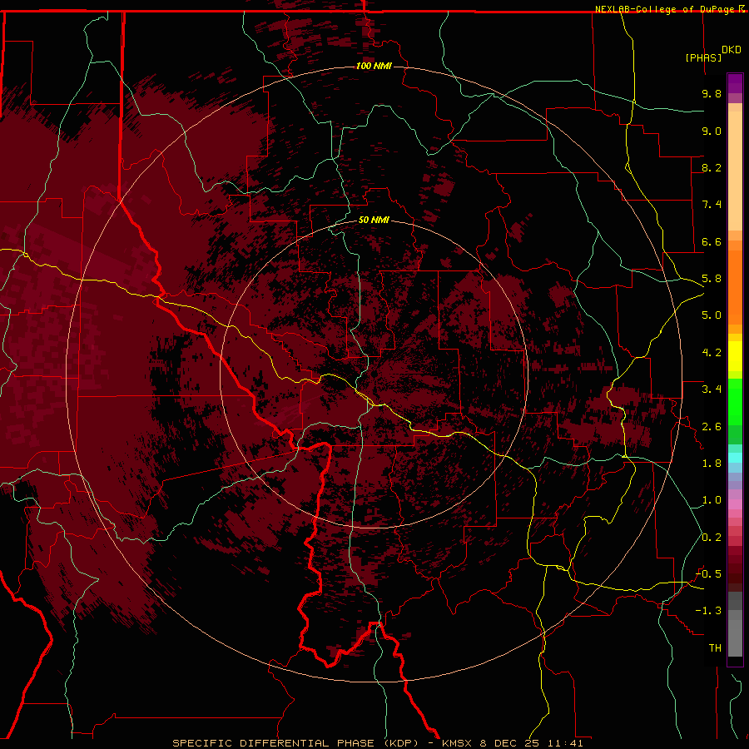Click the 1.0 scale value
Viewport: 749px width, 749px height.
pyautogui.click(x=712, y=500)
